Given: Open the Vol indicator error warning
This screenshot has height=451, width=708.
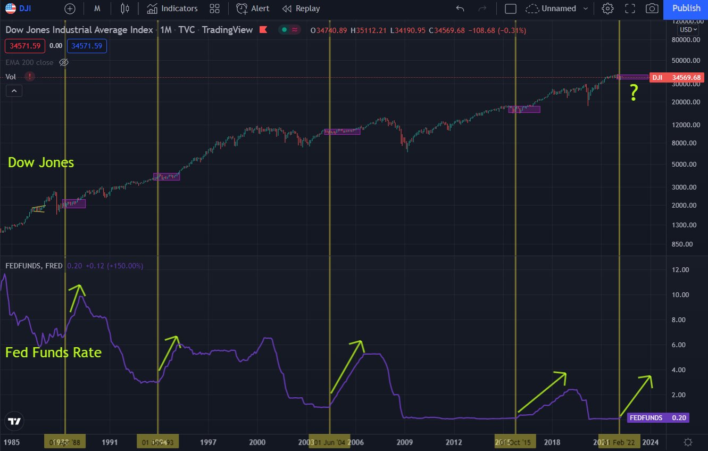Looking at the screenshot, I should (x=30, y=77).
